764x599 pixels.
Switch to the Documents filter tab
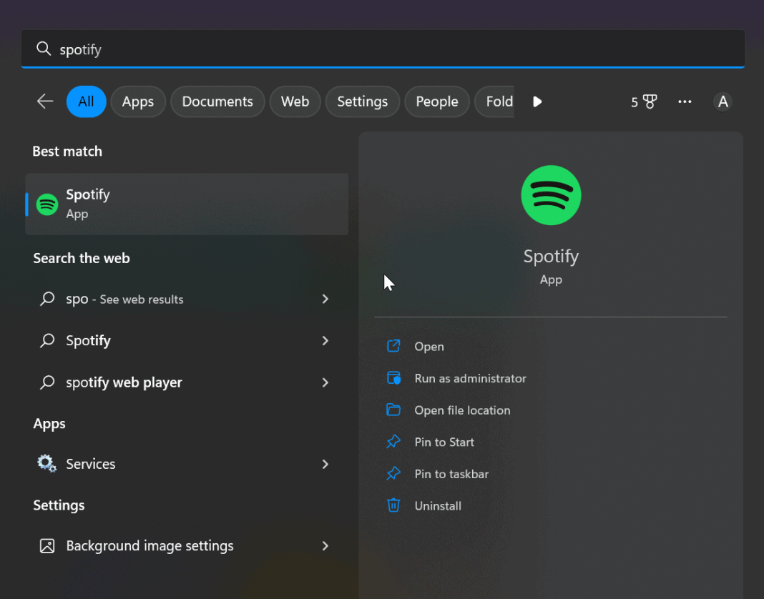[x=217, y=102]
